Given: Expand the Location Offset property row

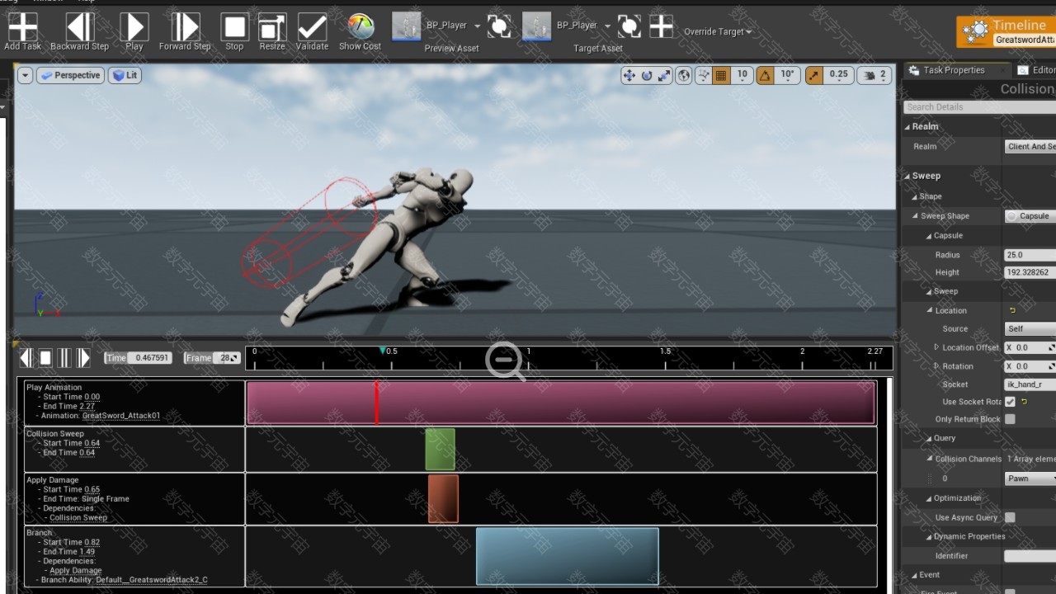Looking at the screenshot, I should (x=936, y=347).
